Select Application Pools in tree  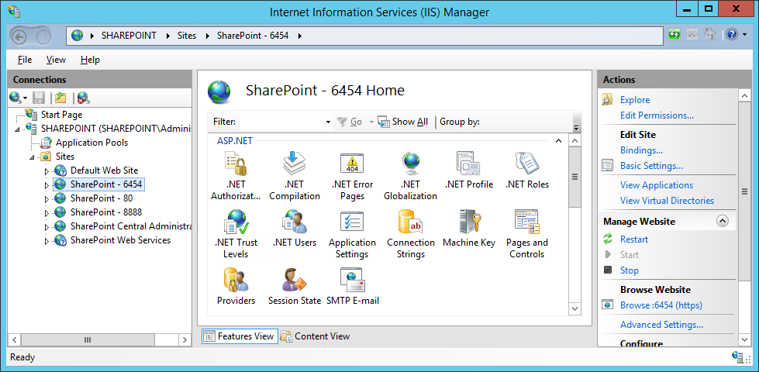point(92,143)
